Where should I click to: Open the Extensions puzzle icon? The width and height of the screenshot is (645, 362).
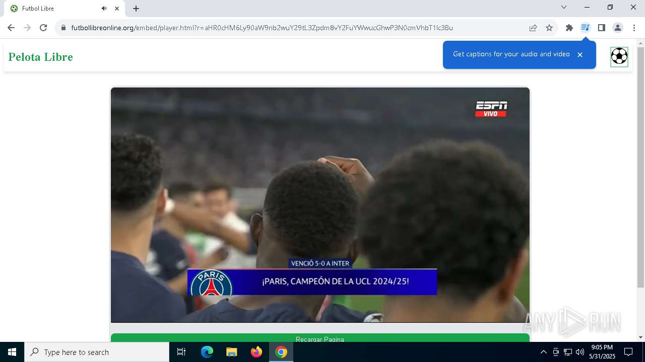click(x=569, y=28)
